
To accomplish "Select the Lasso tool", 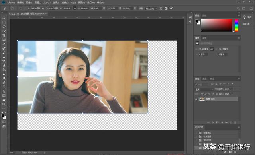I will tap(4, 27).
